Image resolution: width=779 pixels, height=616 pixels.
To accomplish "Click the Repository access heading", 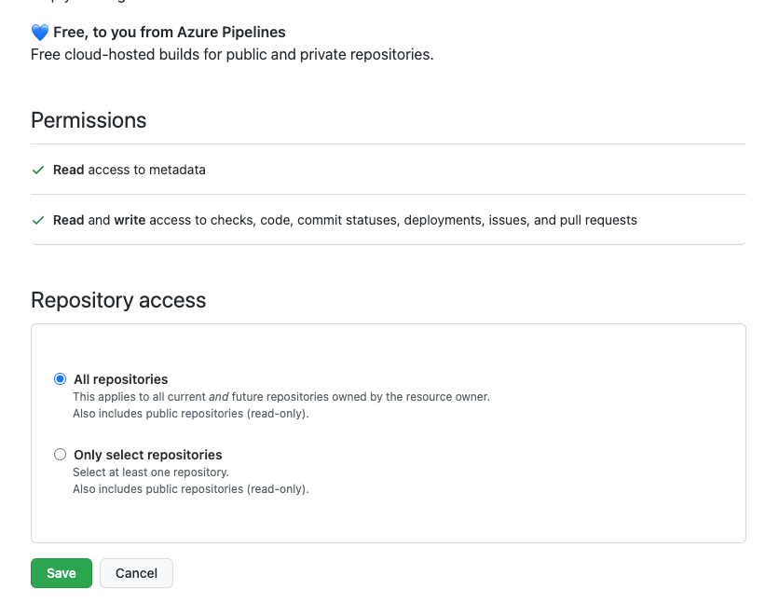I will pyautogui.click(x=118, y=300).
